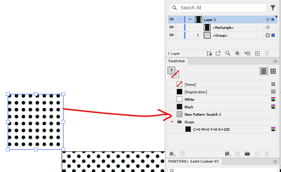Click Collect For Export icon in Layers panel
This screenshot has height=172, width=281.
(x=209, y=53)
